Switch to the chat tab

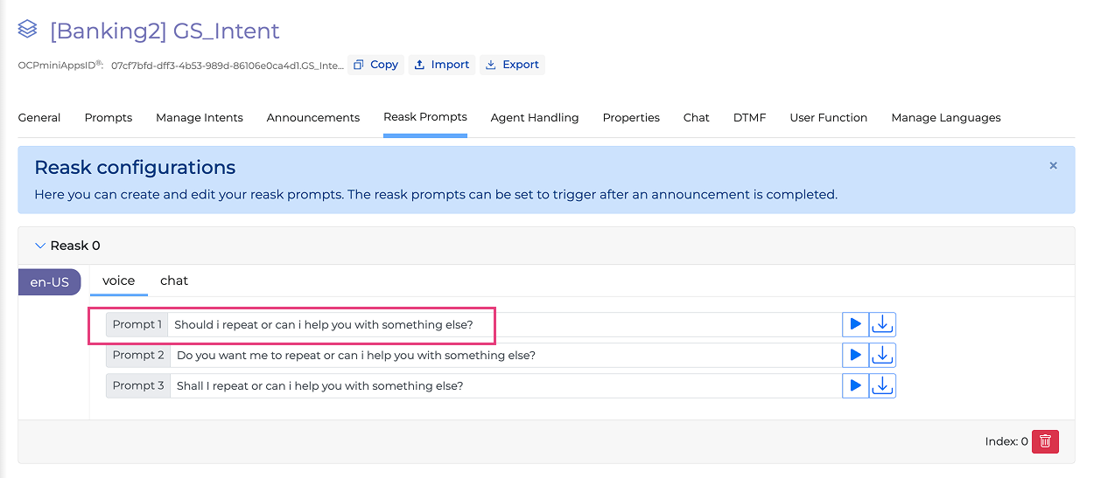(174, 281)
